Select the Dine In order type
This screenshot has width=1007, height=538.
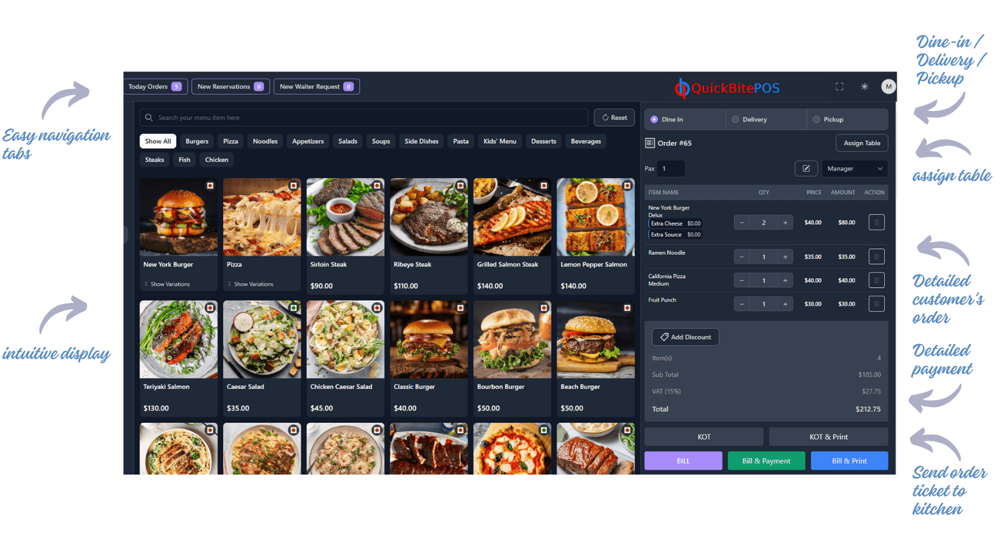(x=655, y=120)
